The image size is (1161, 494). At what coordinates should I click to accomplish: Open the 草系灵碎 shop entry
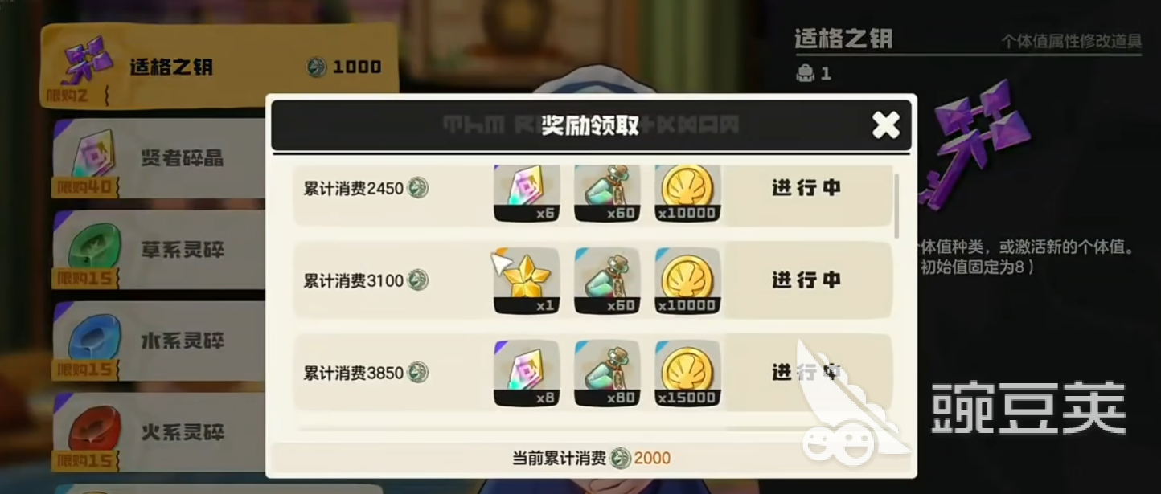coord(159,250)
